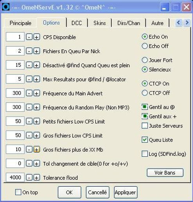This screenshot has width=193, height=202.
Task: Click the OmeNServE title bar app icon
Action: [x=6, y=7]
